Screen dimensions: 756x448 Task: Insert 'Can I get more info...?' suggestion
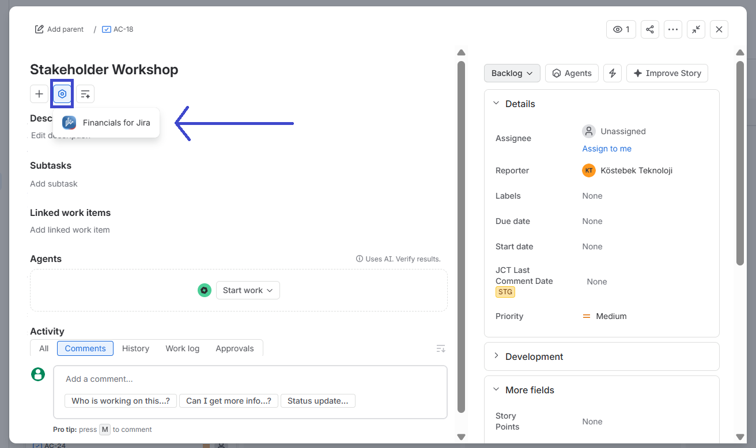point(229,401)
